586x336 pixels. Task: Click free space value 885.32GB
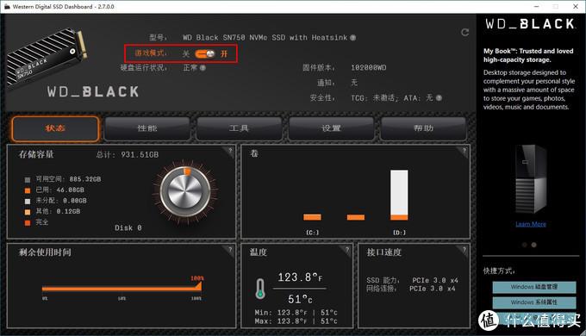pos(84,179)
